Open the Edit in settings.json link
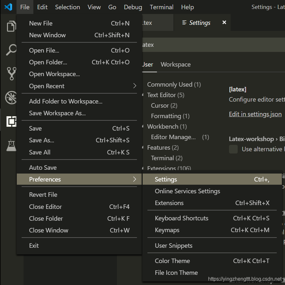Screen dimensions: 285x285 (255, 114)
